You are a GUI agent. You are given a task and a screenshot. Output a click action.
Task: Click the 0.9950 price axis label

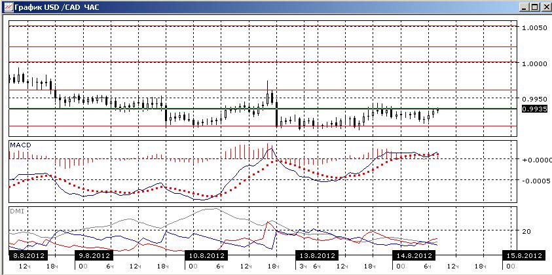point(535,98)
